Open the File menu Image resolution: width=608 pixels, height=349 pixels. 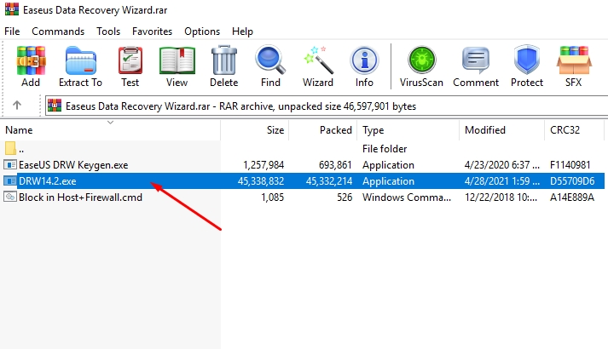(12, 31)
